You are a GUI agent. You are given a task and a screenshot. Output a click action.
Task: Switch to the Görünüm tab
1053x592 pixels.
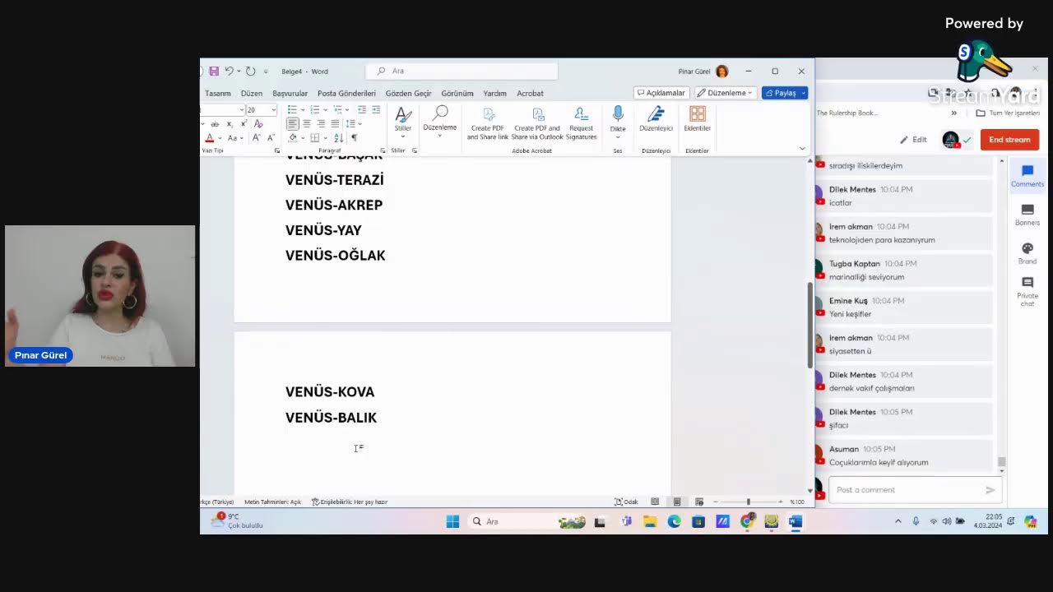[x=457, y=93]
